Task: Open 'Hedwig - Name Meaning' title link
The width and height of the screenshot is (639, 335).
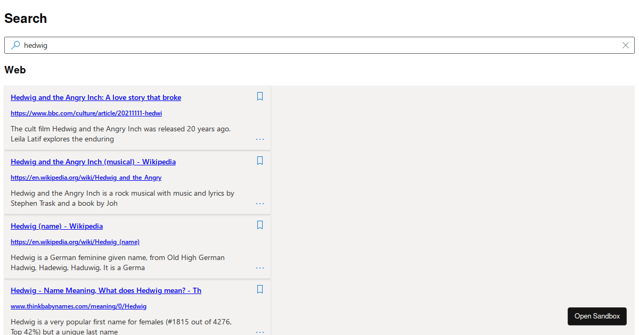Action: 106,290
